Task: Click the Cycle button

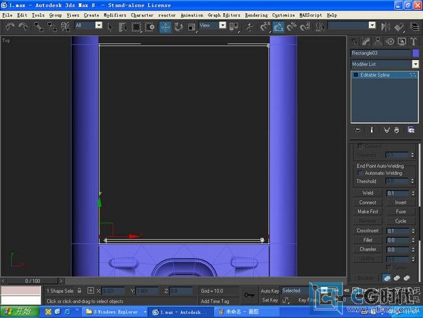Action: 401,221
